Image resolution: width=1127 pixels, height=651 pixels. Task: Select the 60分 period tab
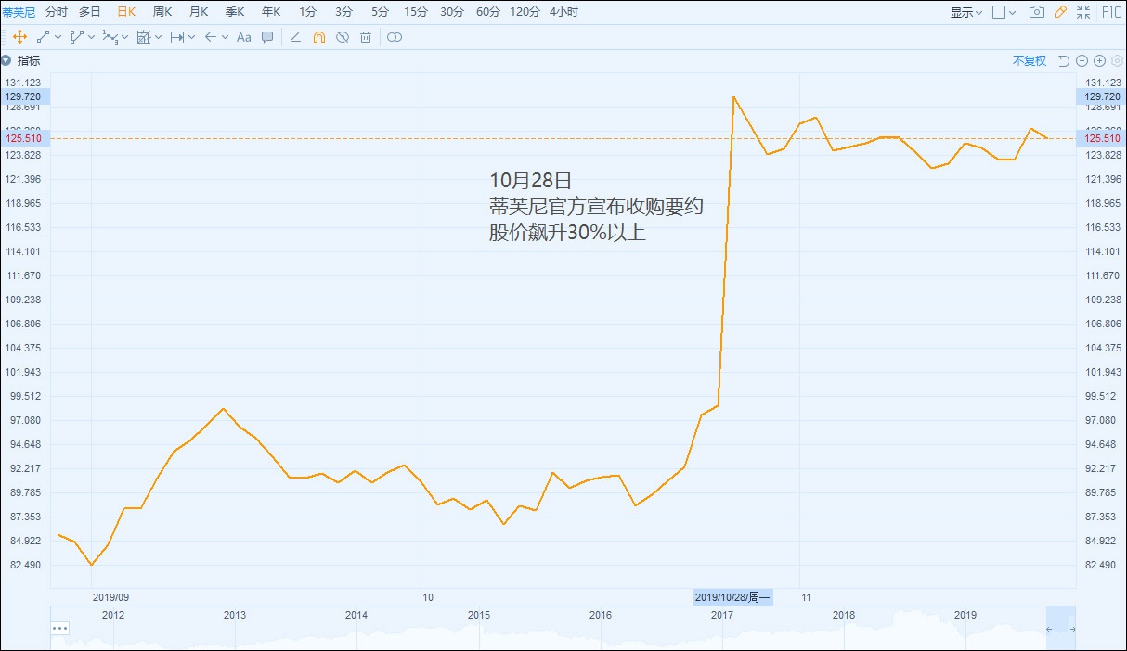click(488, 12)
